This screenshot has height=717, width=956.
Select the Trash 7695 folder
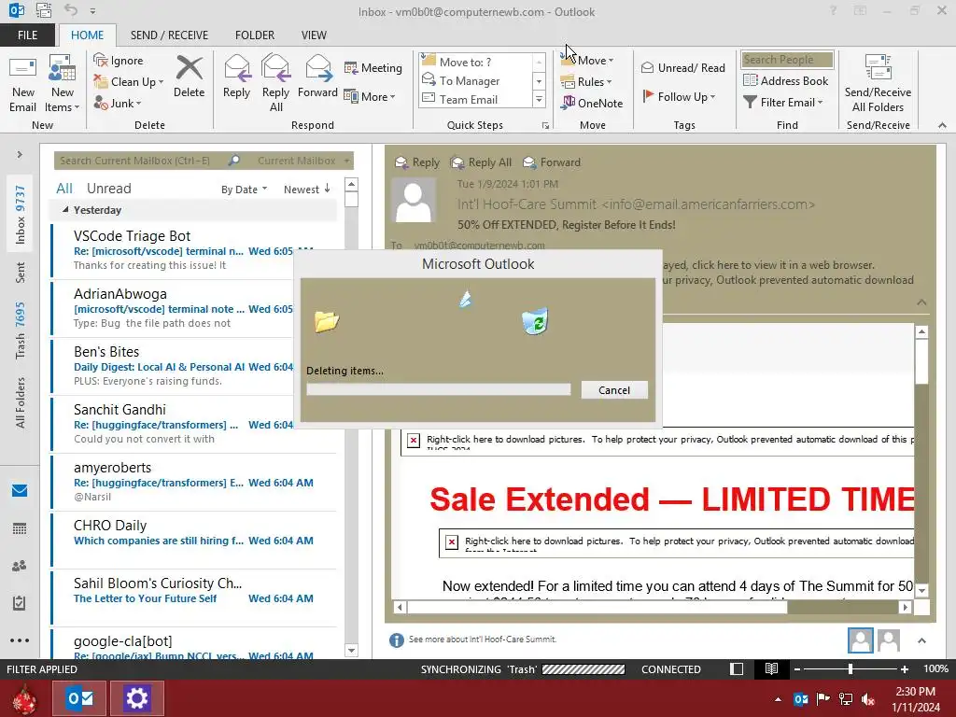pyautogui.click(x=21, y=330)
